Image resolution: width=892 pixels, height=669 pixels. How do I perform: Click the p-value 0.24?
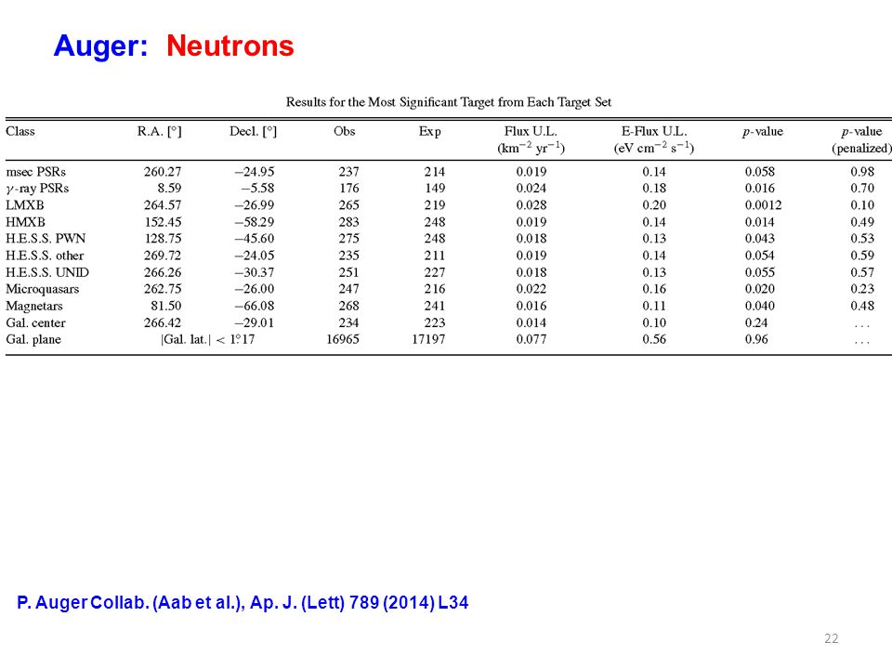756,323
